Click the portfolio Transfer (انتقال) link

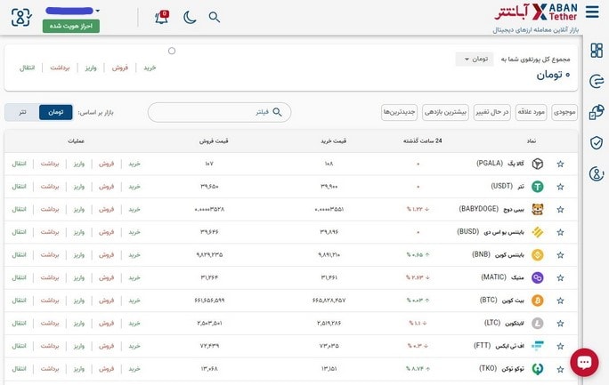[x=28, y=68]
